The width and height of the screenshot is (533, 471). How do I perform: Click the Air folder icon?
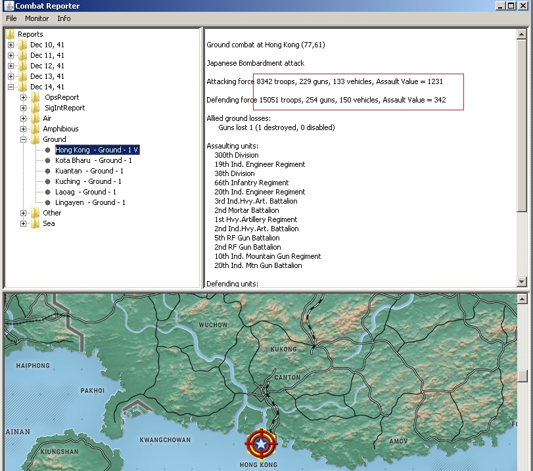35,118
